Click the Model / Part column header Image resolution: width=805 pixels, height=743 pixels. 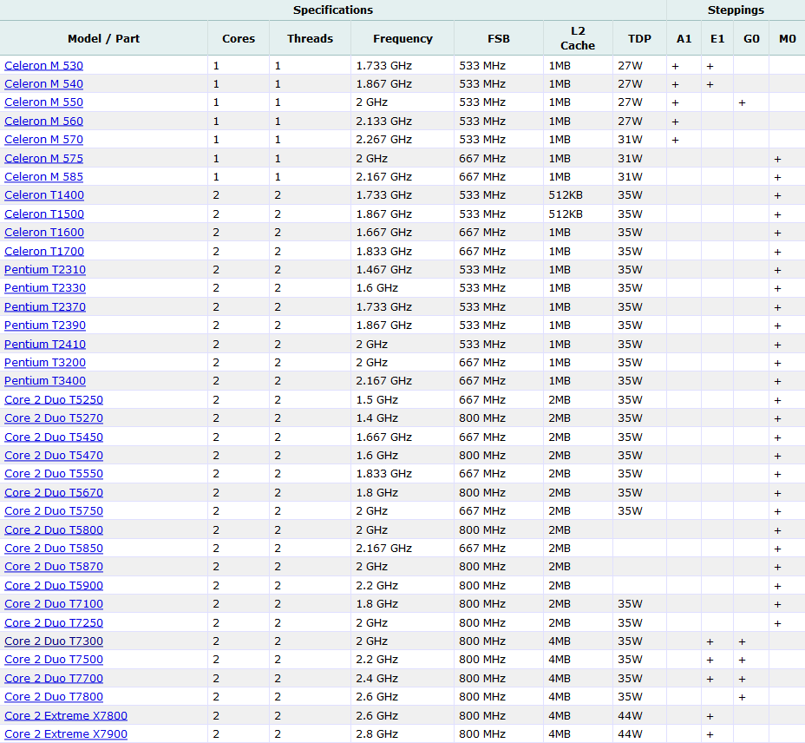coord(104,38)
